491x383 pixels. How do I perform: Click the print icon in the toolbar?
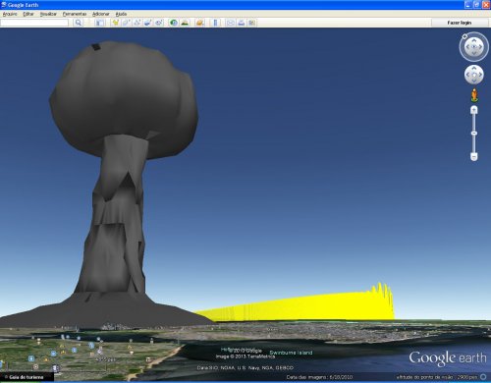[242, 23]
